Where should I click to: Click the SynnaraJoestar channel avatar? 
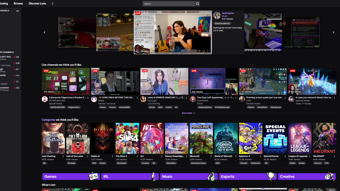pyautogui.click(x=291, y=99)
